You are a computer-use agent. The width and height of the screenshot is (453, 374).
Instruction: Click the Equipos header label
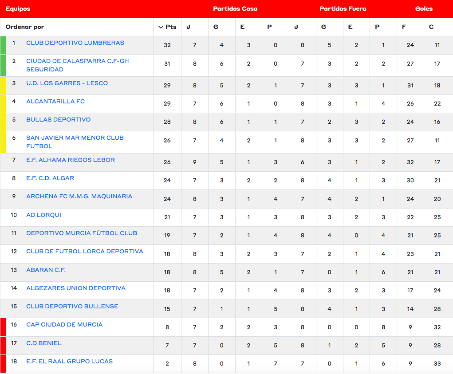(x=18, y=9)
